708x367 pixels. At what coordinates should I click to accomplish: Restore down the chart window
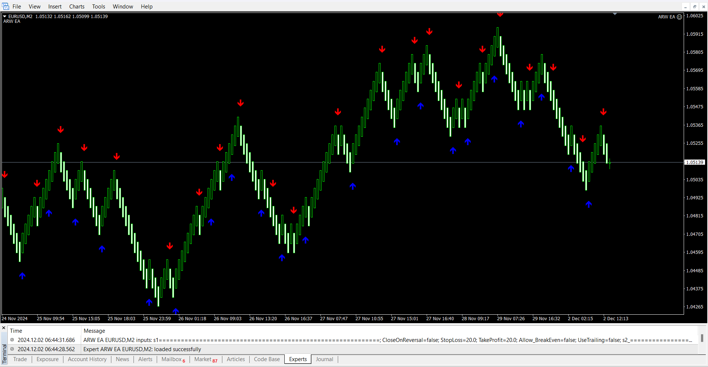pos(694,7)
